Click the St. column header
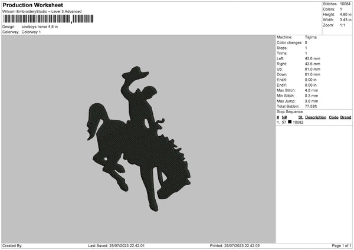The image size is (354, 250). [301, 117]
